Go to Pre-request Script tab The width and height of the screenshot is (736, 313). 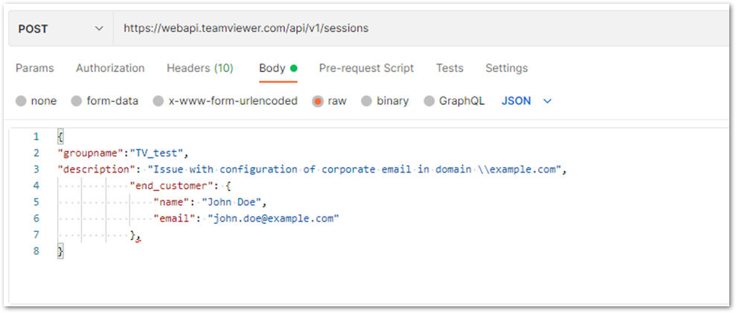367,68
